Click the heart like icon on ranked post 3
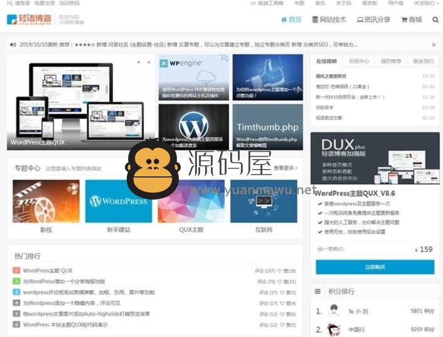This screenshot has width=443, height=337. point(282,293)
